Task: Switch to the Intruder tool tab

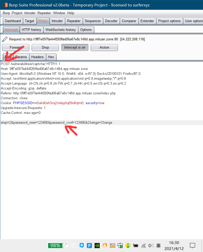Action: tap(57, 21)
